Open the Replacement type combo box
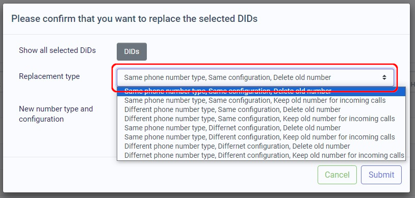 [x=255, y=77]
